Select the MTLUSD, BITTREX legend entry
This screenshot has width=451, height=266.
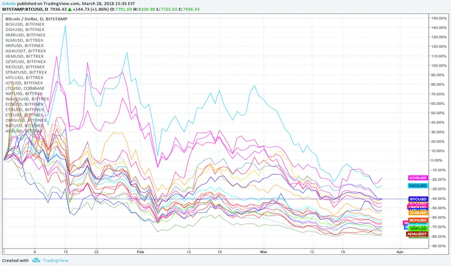point(24,78)
